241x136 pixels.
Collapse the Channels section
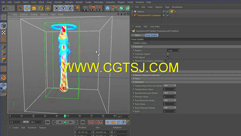[133, 82]
